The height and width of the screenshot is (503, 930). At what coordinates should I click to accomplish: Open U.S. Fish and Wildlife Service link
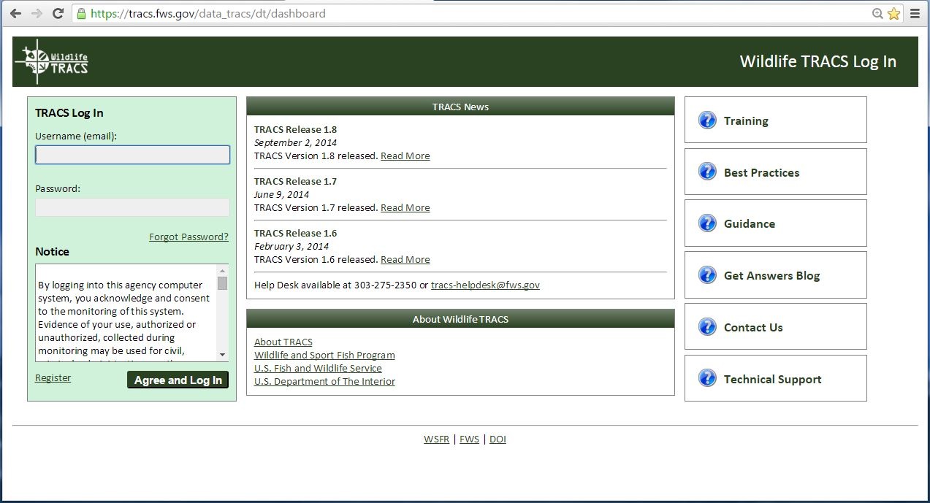click(318, 368)
